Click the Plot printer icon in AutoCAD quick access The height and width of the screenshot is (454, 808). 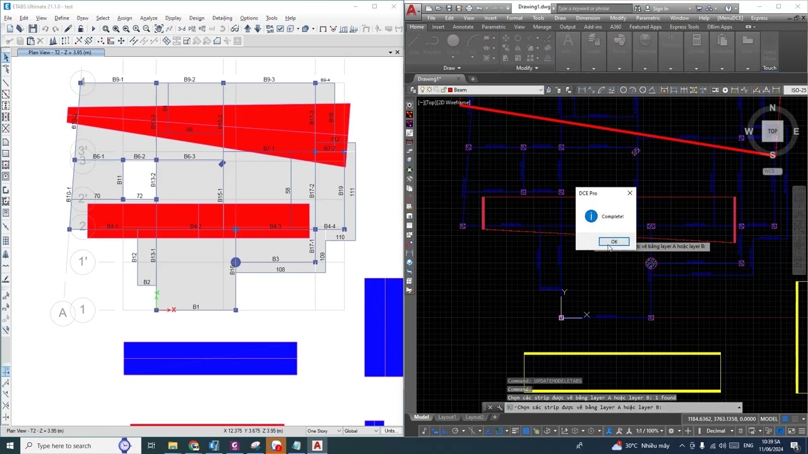468,8
